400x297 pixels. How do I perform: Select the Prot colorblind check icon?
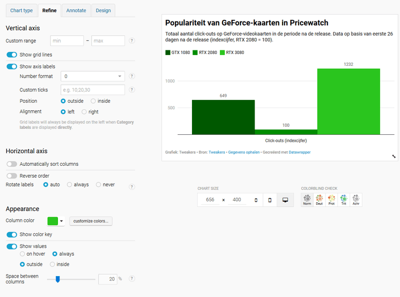click(331, 200)
